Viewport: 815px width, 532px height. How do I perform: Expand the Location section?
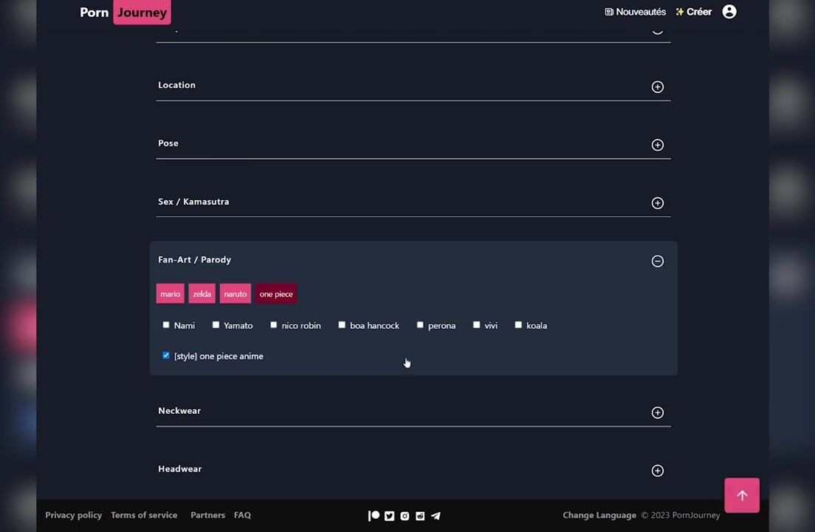(657, 87)
